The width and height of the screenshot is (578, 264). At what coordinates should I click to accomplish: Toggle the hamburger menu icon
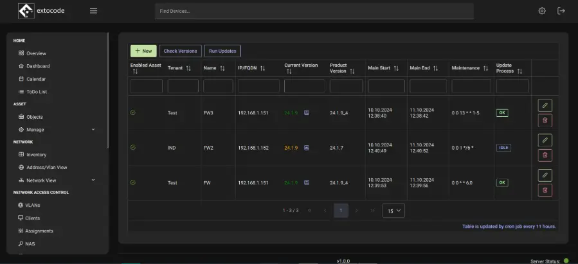(94, 11)
